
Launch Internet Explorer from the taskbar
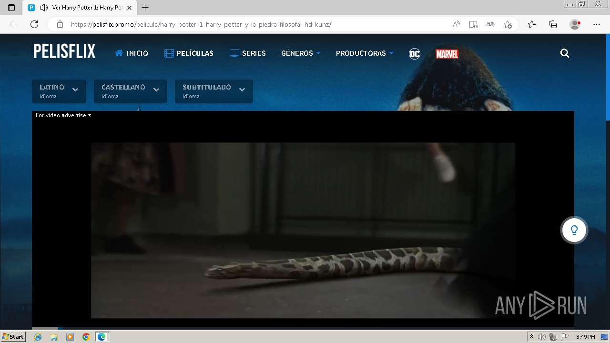[x=38, y=337]
